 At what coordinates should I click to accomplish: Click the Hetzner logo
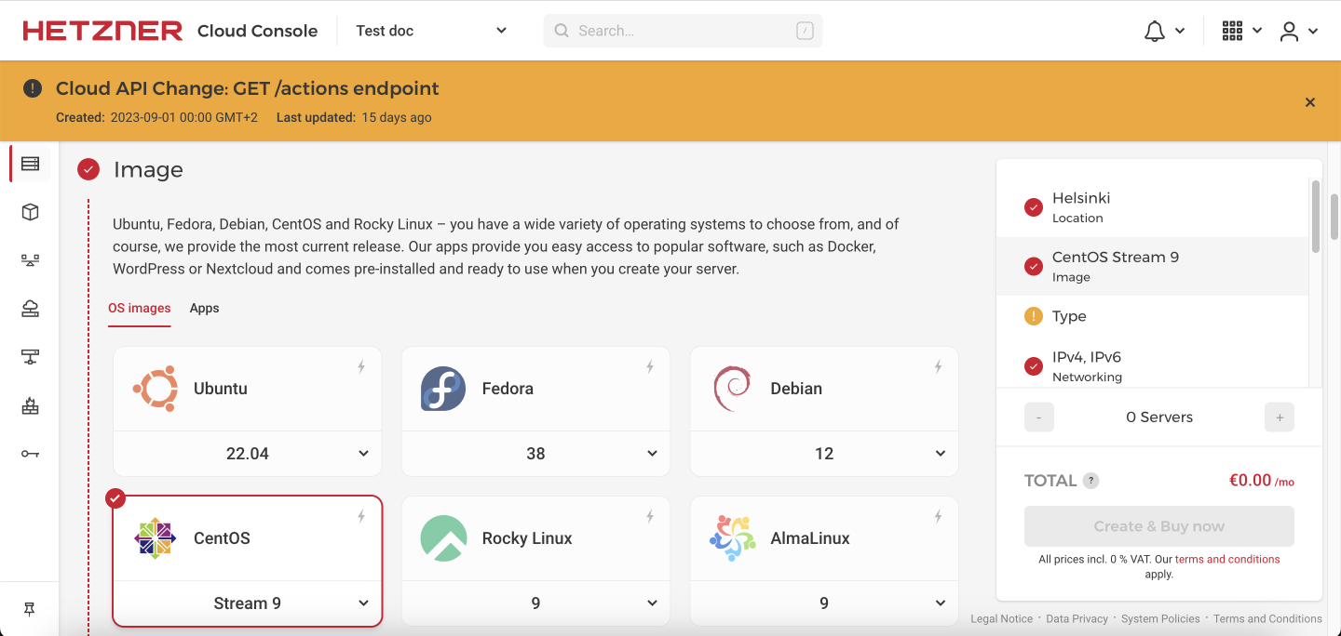pyautogui.click(x=102, y=31)
